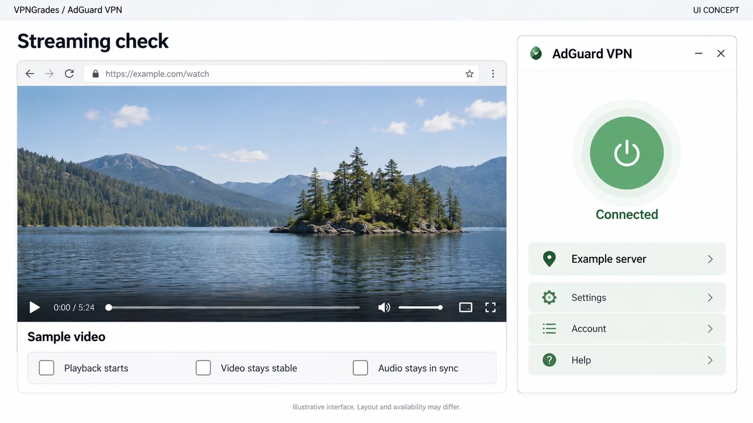Image resolution: width=753 pixels, height=423 pixels.
Task: Reload the browser page
Action: 69,74
